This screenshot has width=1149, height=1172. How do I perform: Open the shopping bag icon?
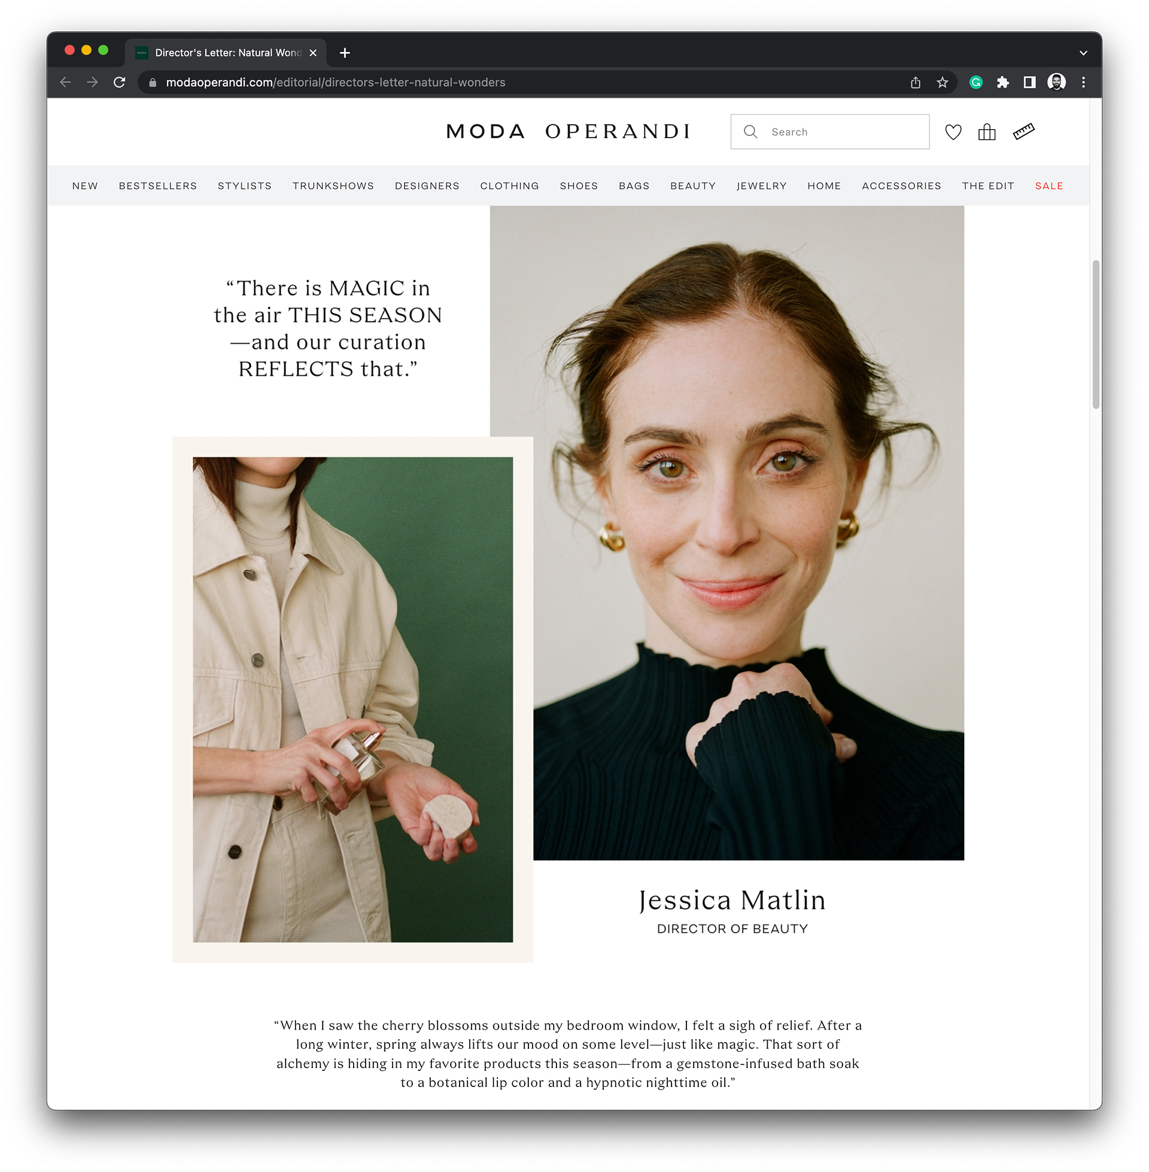tap(987, 132)
